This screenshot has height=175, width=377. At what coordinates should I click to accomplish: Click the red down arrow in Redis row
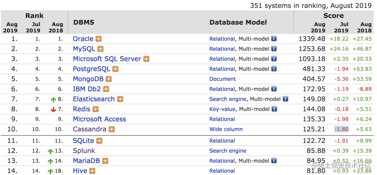click(53, 110)
